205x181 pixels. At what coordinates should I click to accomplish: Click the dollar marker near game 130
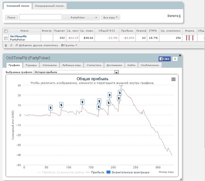click(x=82, y=102)
